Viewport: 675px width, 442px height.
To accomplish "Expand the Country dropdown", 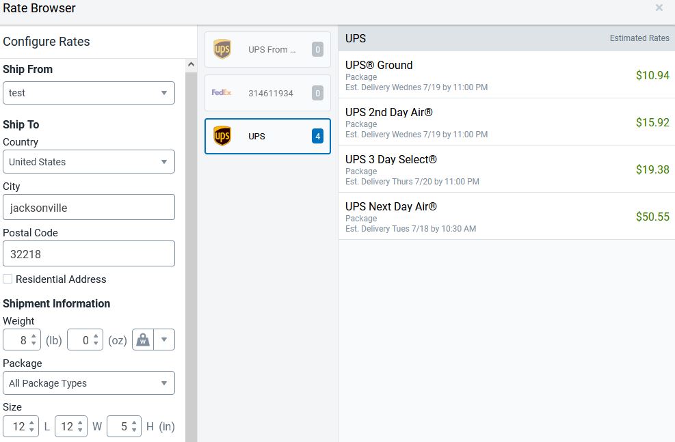I will (x=89, y=162).
